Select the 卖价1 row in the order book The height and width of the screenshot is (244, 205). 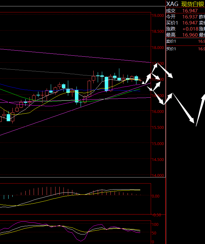click(x=186, y=41)
